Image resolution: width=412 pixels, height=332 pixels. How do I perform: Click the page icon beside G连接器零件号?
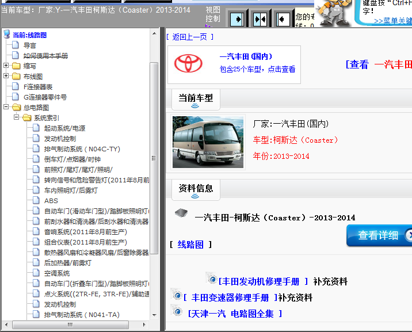pos(16,97)
